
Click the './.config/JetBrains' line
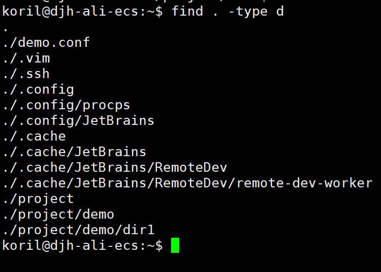pyautogui.click(x=78, y=120)
